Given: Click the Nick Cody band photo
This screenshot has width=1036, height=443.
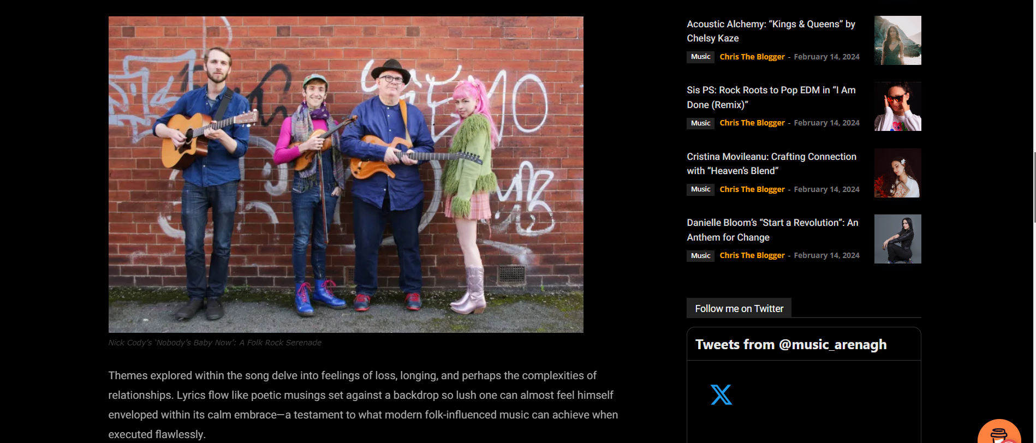Looking at the screenshot, I should pyautogui.click(x=346, y=175).
